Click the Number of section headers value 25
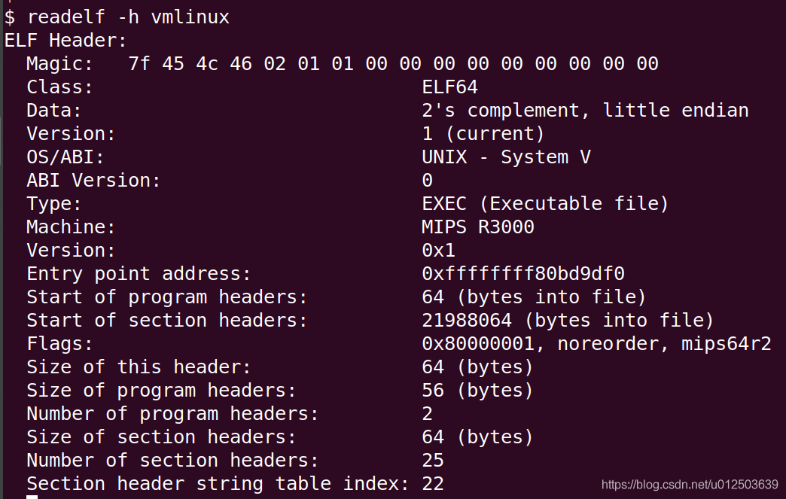The height and width of the screenshot is (499, 786). click(x=433, y=460)
